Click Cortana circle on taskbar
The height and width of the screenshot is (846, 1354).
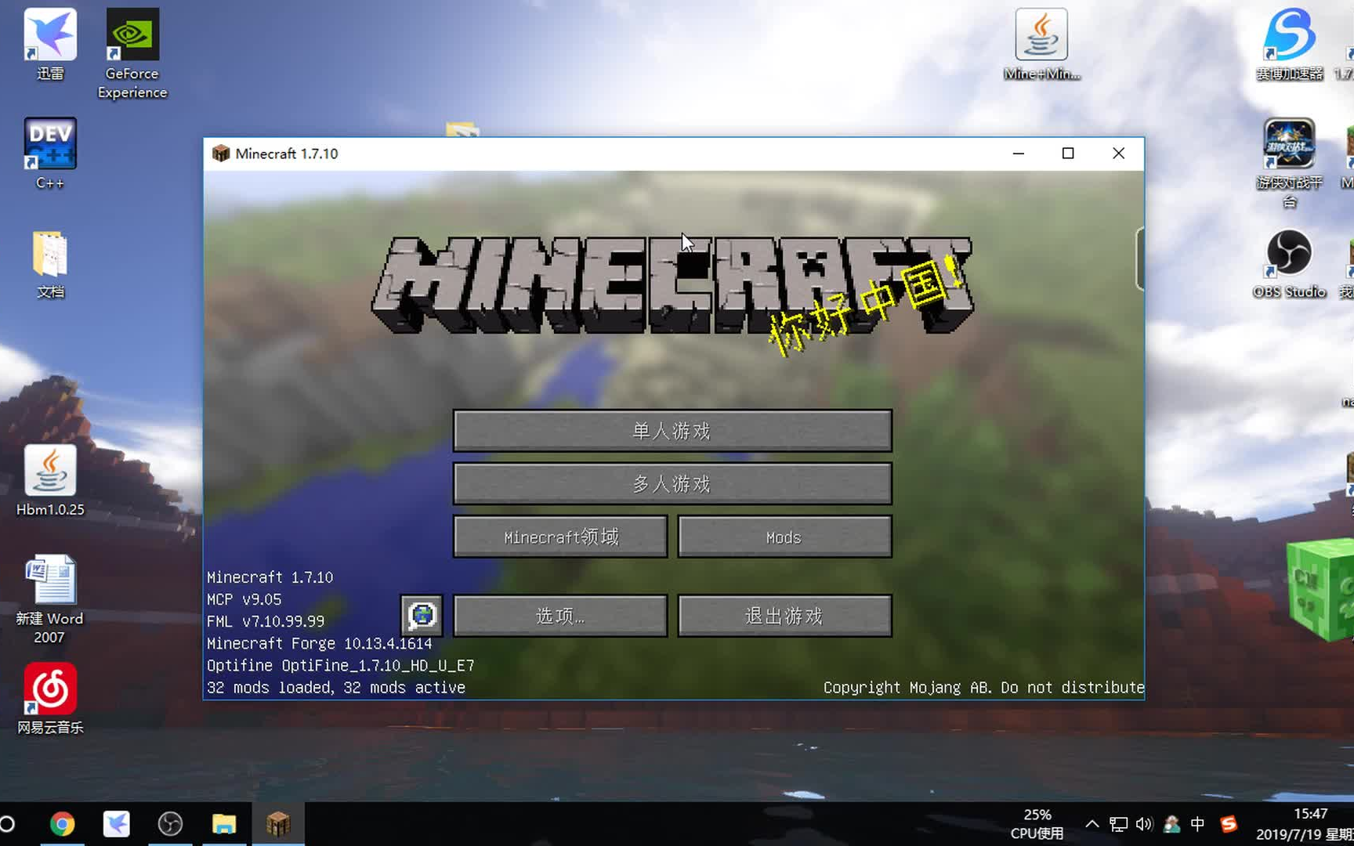pos(8,824)
